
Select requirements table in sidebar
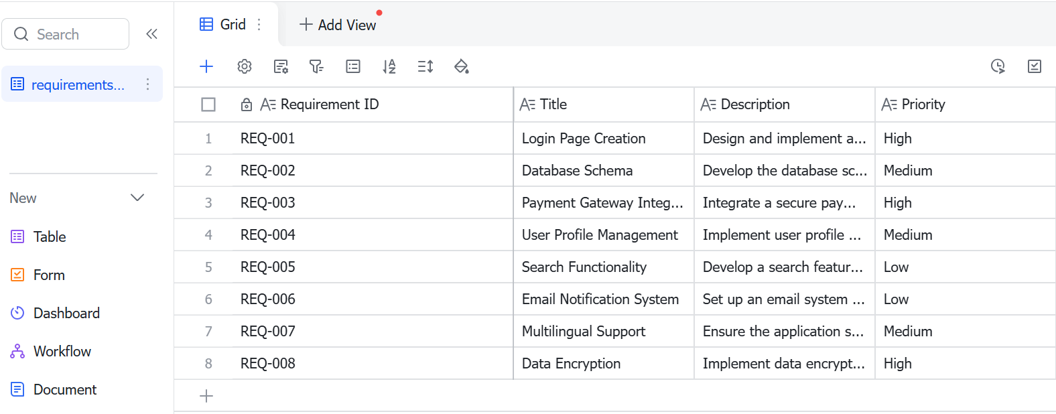tap(82, 84)
